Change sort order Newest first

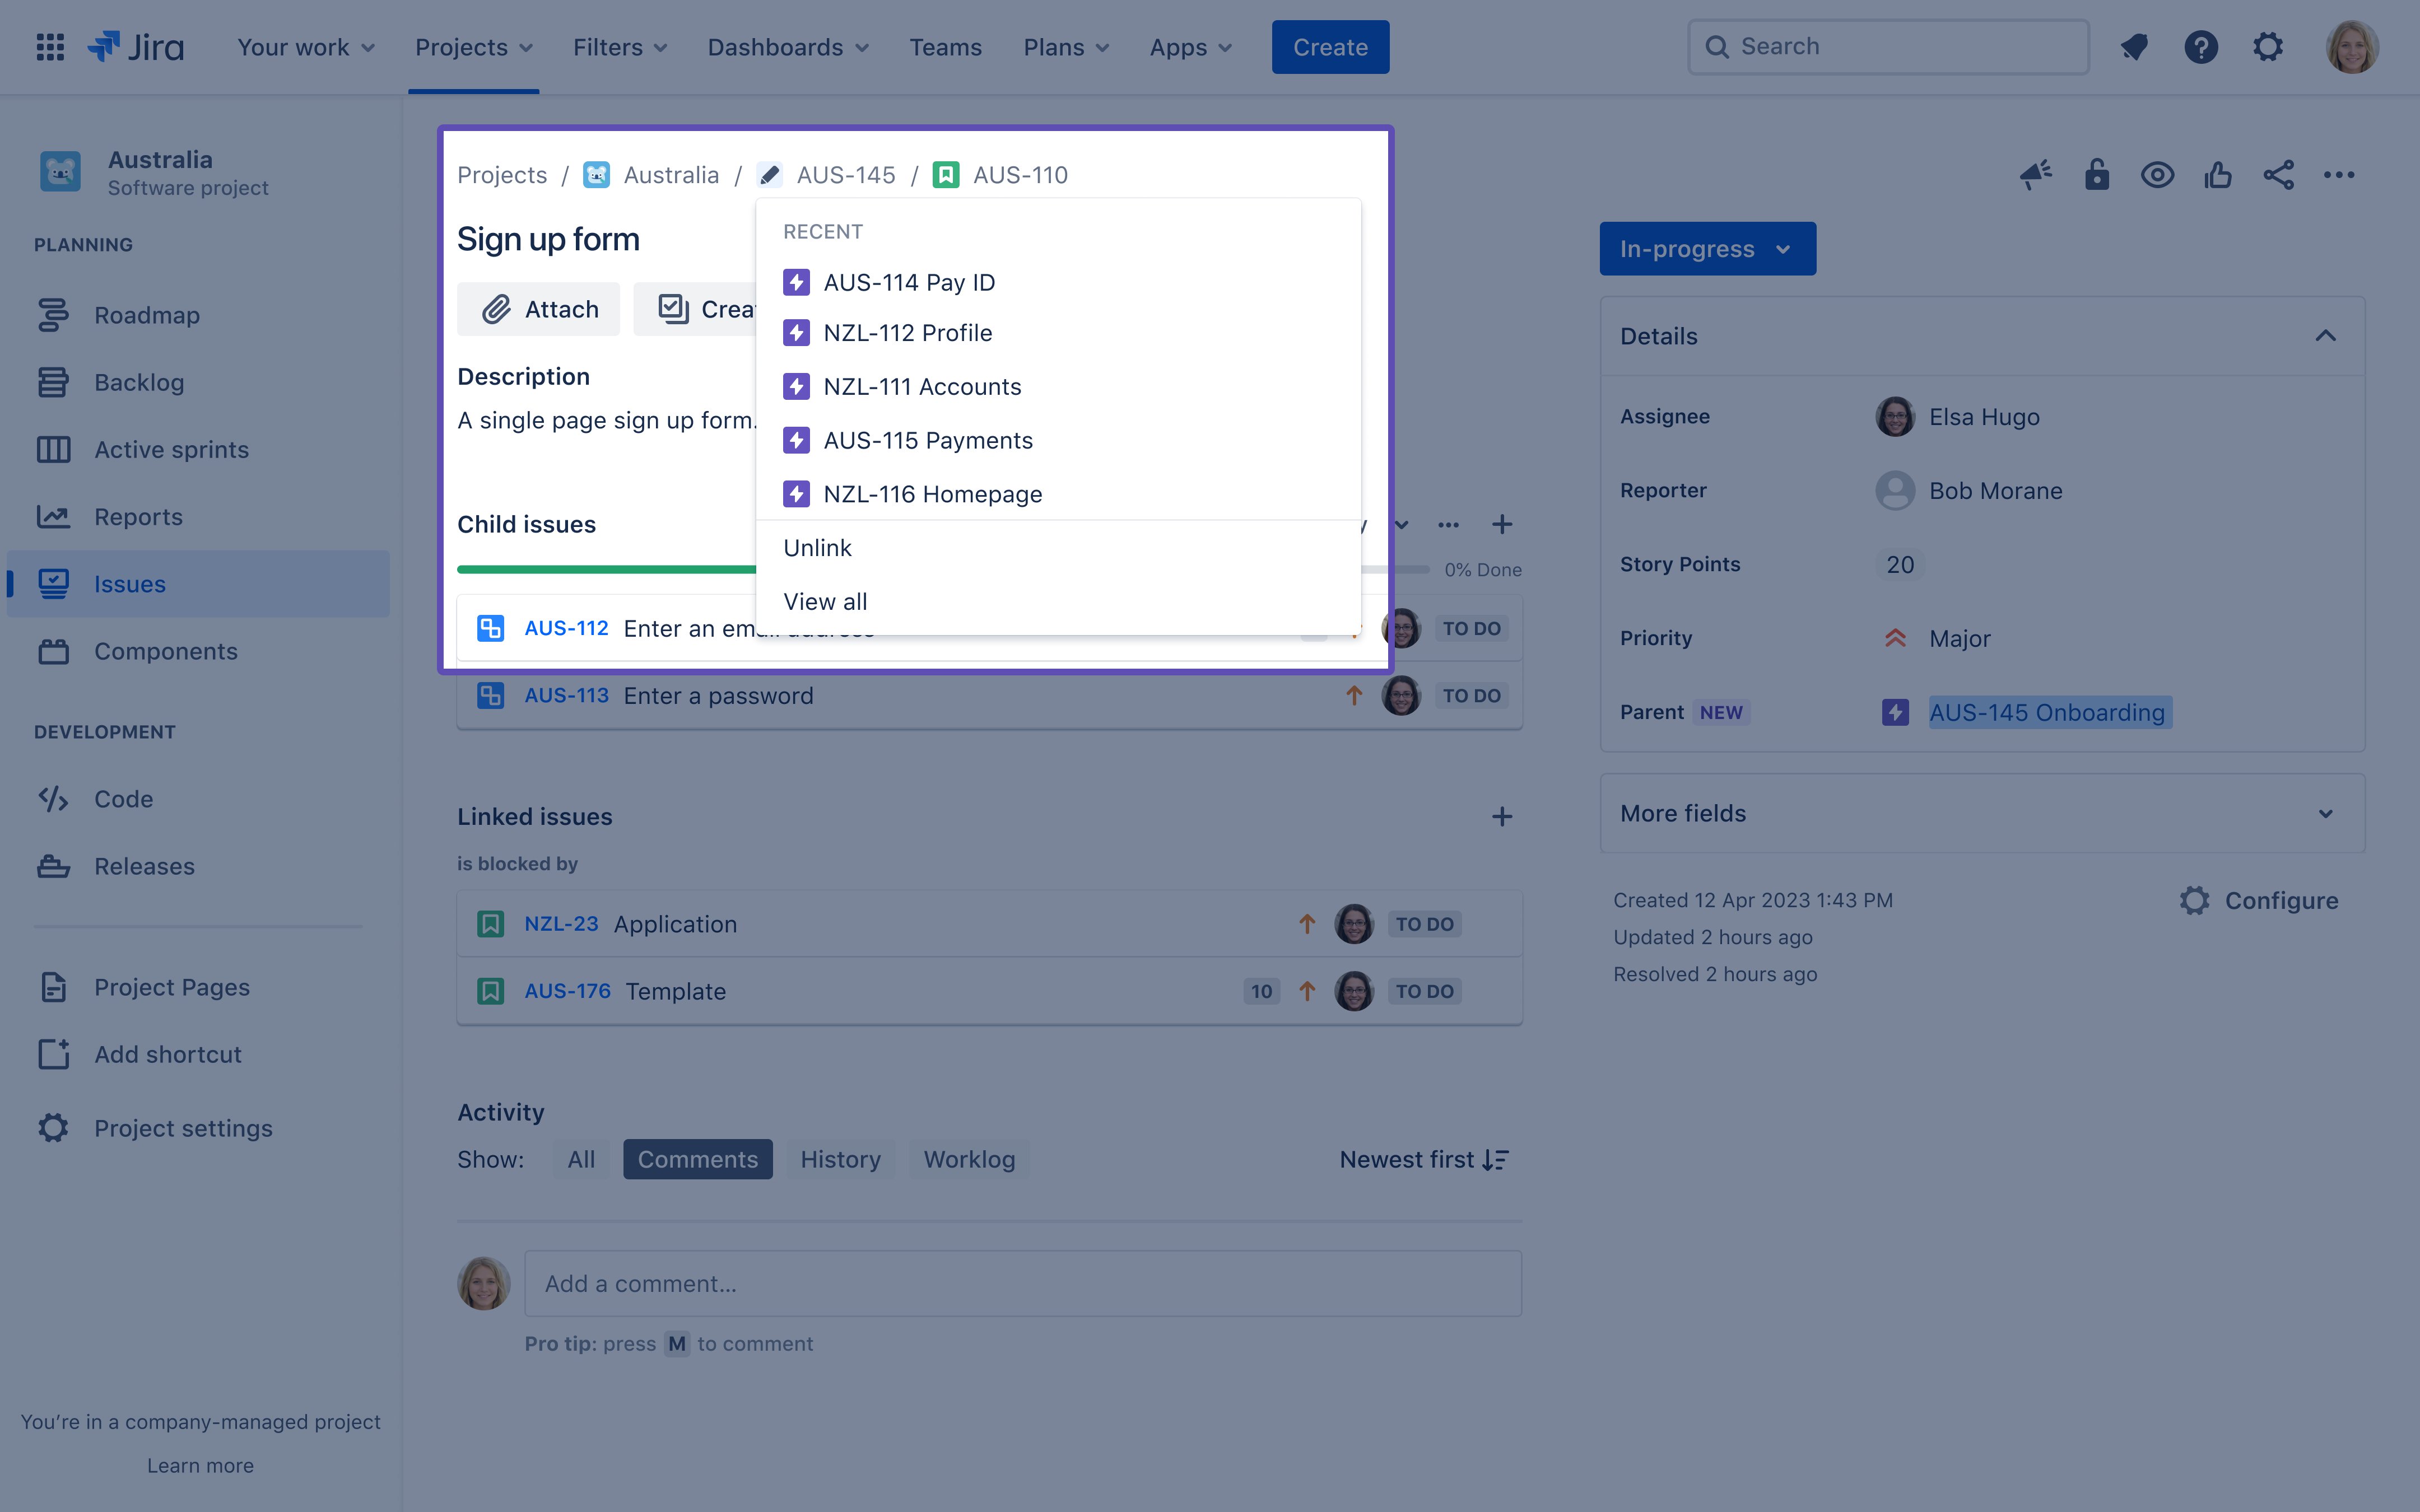(1424, 1160)
